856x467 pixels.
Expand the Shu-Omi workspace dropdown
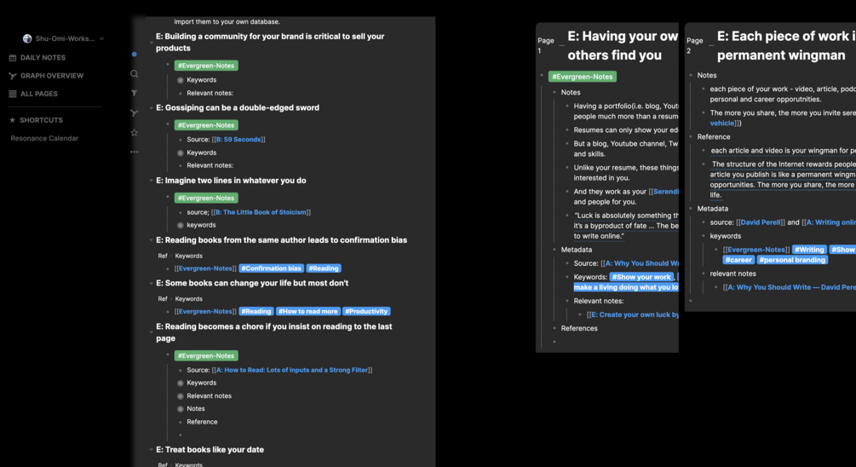coord(101,38)
